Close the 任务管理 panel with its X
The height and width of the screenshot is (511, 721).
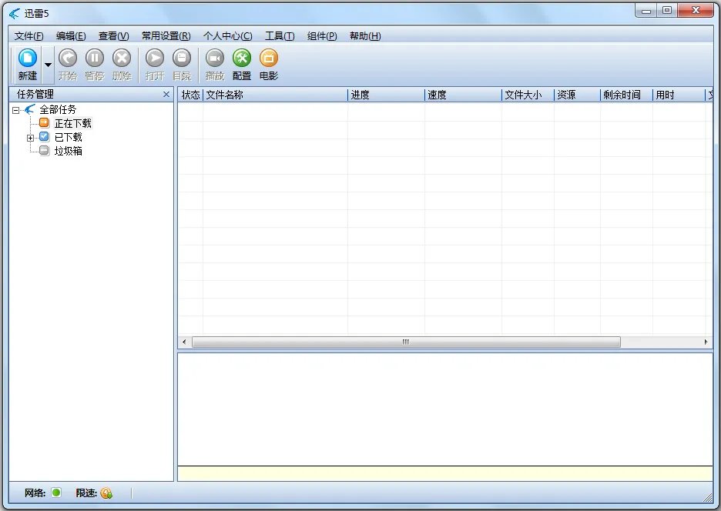point(166,94)
